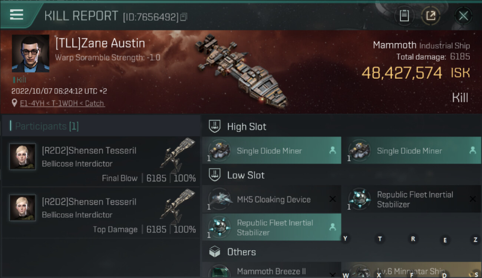Click the clipboard report icon
The image size is (482, 278).
pyautogui.click(x=404, y=16)
